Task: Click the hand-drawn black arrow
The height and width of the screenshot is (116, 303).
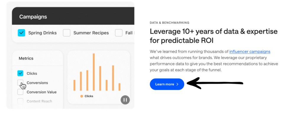Action: (x=215, y=83)
